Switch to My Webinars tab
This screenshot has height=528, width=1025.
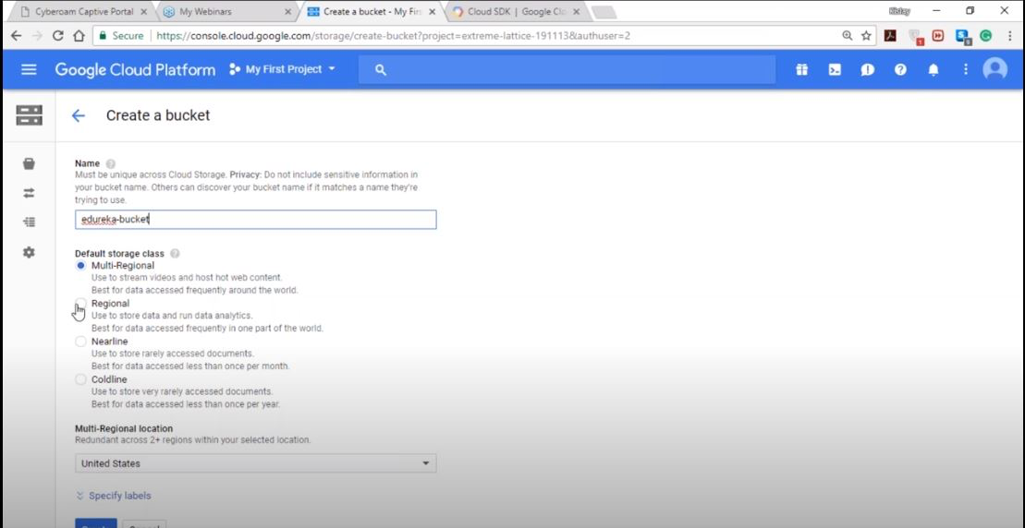226,12
